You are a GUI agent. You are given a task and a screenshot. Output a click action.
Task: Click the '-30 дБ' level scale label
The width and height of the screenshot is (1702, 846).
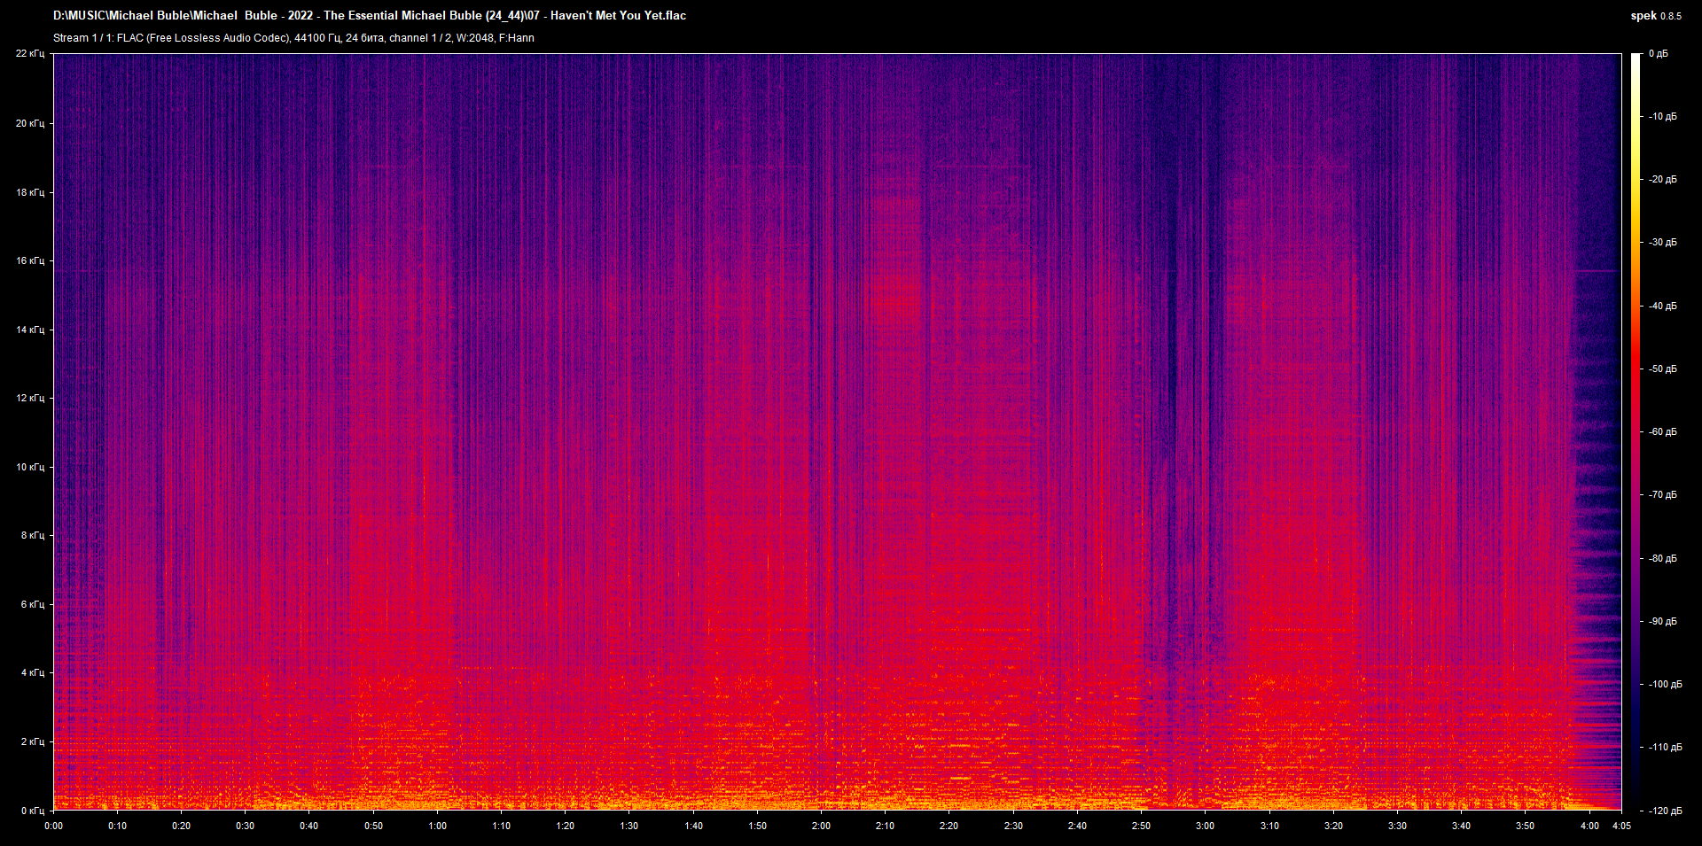(1662, 242)
